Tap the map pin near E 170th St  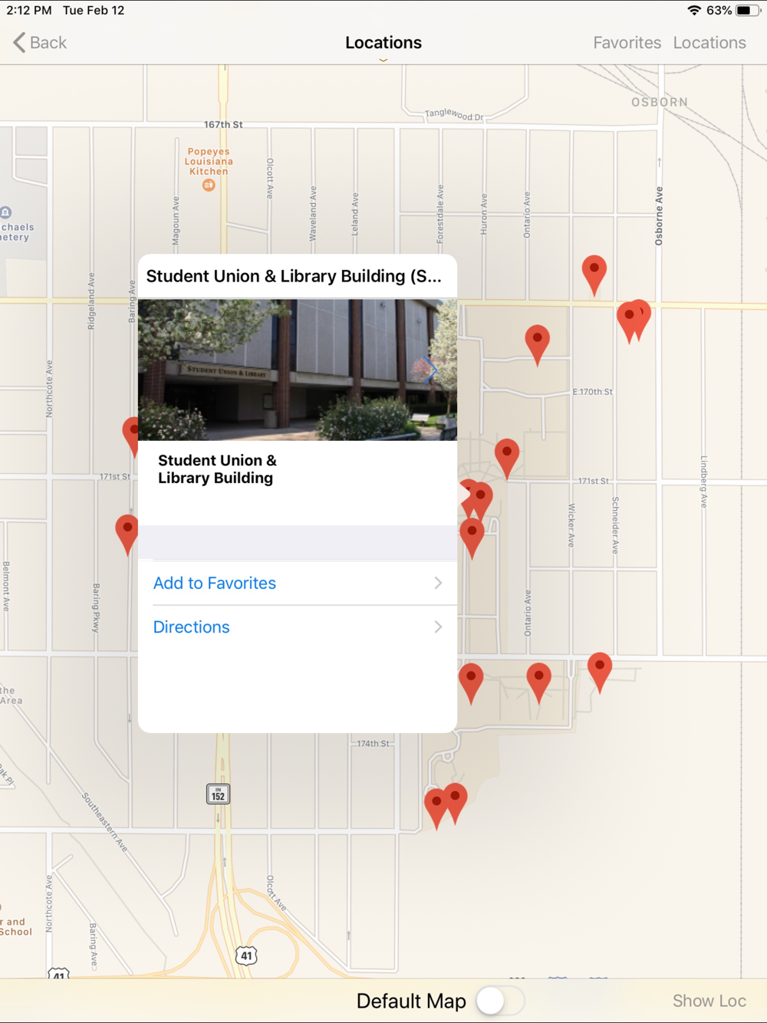click(537, 344)
